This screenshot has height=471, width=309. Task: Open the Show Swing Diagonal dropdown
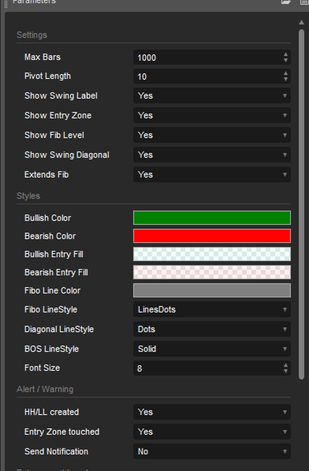pos(212,155)
